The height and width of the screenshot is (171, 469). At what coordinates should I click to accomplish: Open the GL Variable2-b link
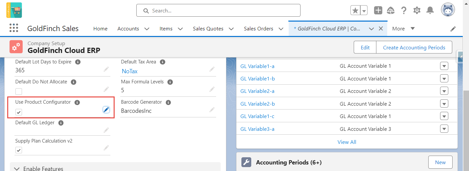257,104
